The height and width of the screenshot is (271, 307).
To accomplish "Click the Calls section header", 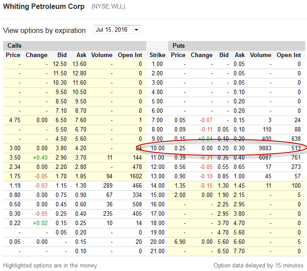I will click(15, 46).
